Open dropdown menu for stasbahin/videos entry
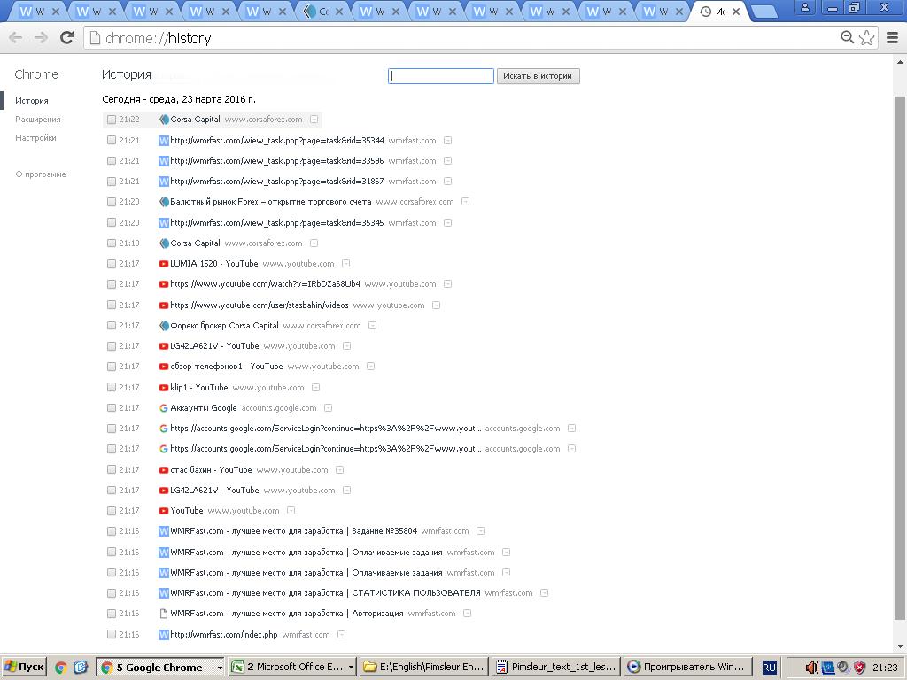 [436, 305]
